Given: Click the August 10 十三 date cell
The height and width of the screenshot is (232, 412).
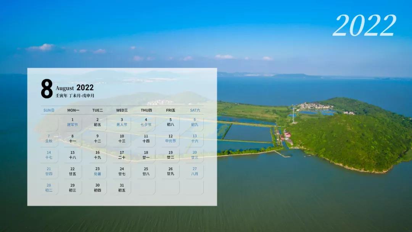Looking at the screenshot, I should (122, 139).
